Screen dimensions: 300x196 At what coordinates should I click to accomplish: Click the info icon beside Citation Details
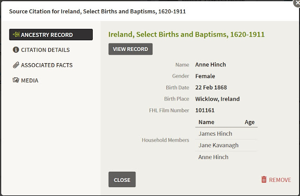pyautogui.click(x=16, y=50)
